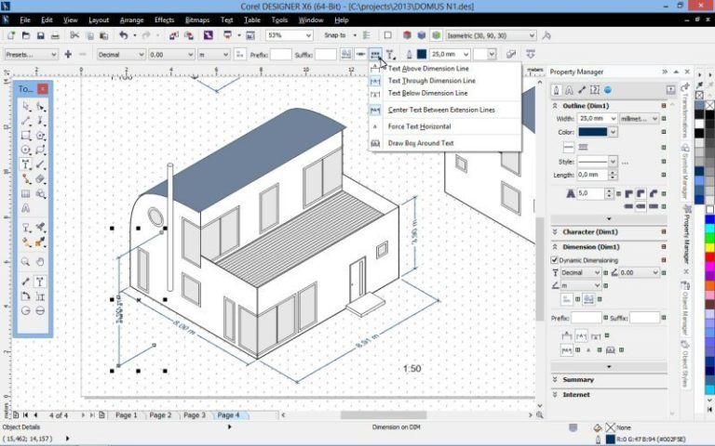Screen dimensions: 715x446
Task: Toggle Center Text Between Extension Lines
Action: (x=441, y=111)
